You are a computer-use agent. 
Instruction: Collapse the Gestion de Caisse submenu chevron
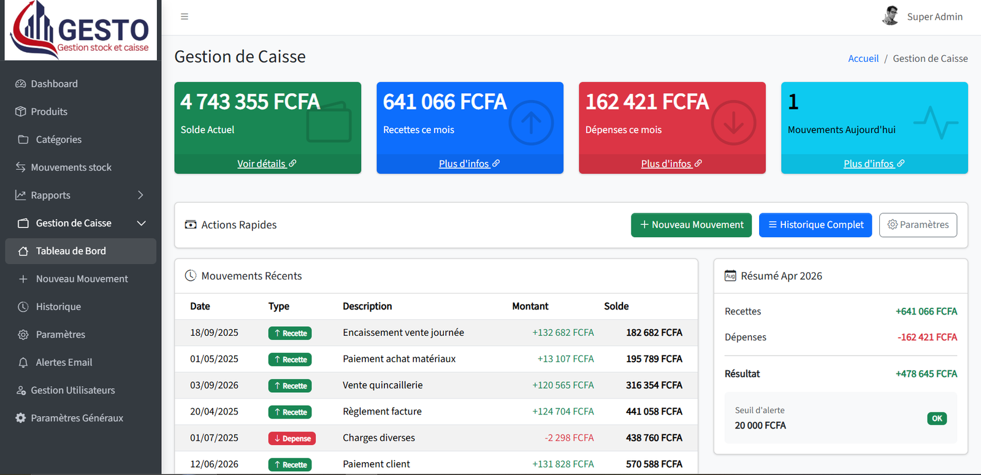pyautogui.click(x=141, y=223)
